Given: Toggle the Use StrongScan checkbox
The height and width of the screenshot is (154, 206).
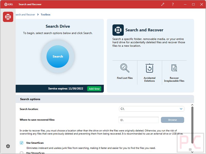Looking at the screenshot, I should point(22,153).
